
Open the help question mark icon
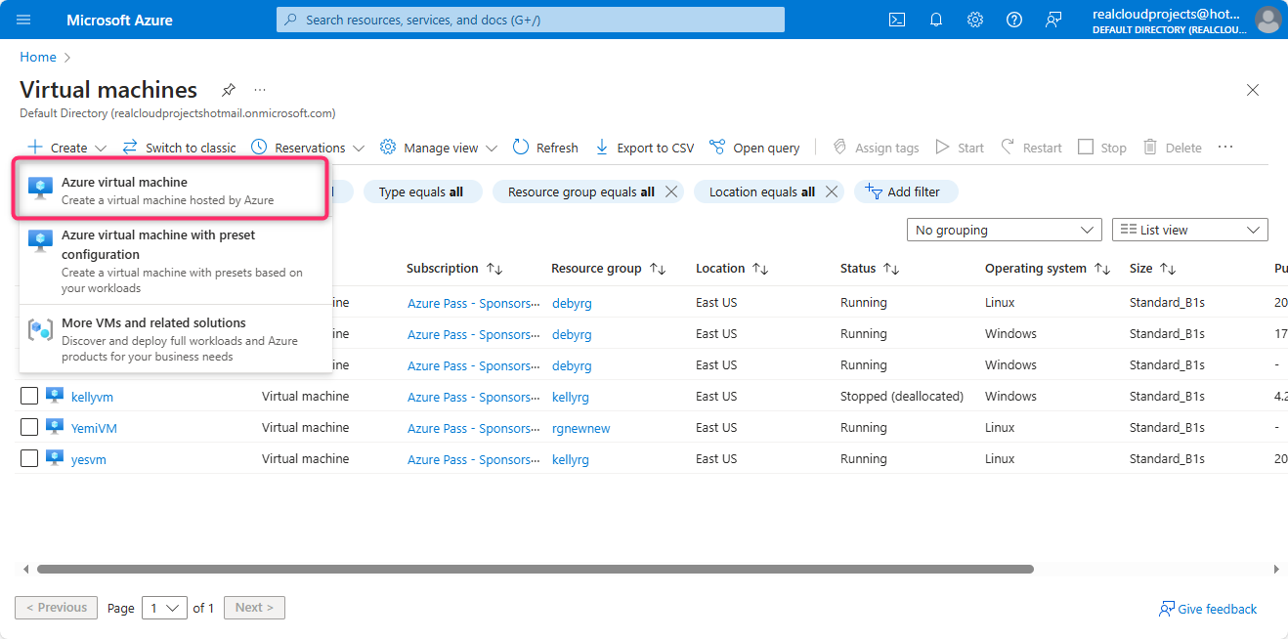1013,20
